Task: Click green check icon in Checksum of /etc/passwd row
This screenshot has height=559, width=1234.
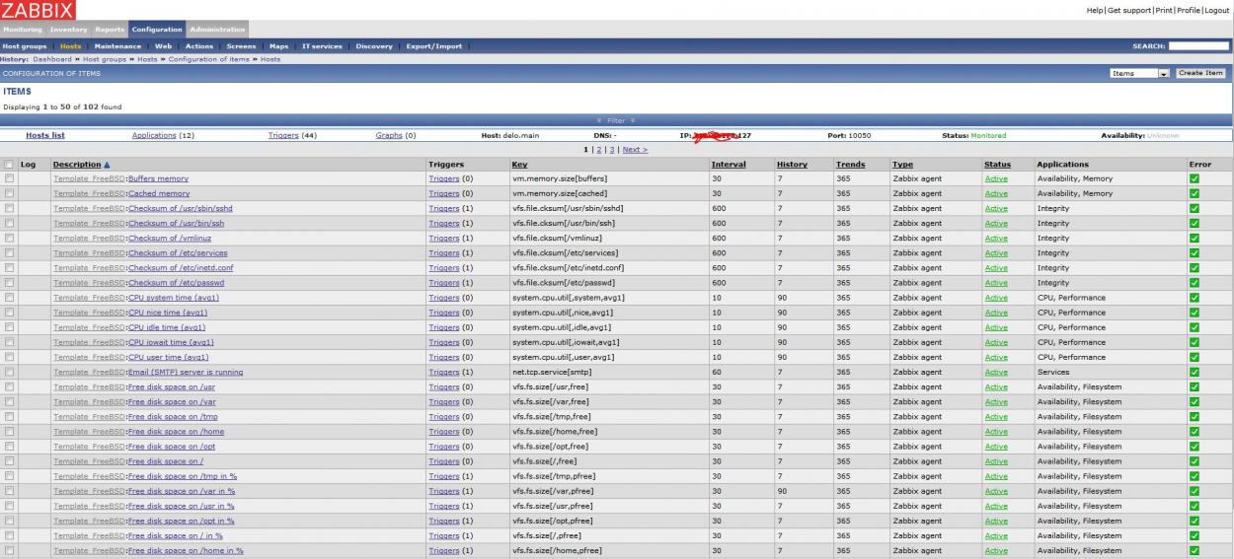Action: (x=1194, y=283)
